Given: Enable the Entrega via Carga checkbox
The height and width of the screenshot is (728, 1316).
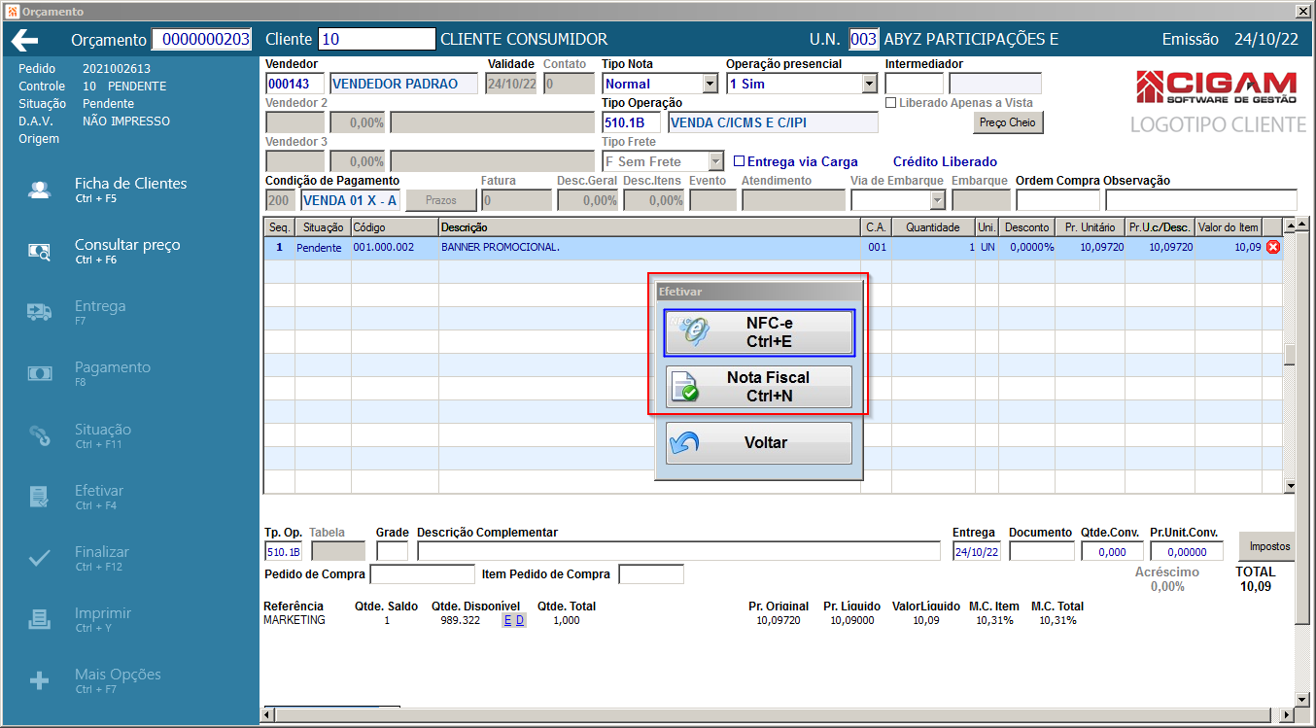Looking at the screenshot, I should 739,161.
